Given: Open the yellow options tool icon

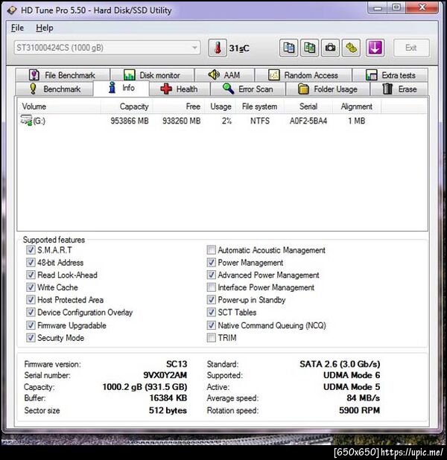Looking at the screenshot, I should 351,48.
